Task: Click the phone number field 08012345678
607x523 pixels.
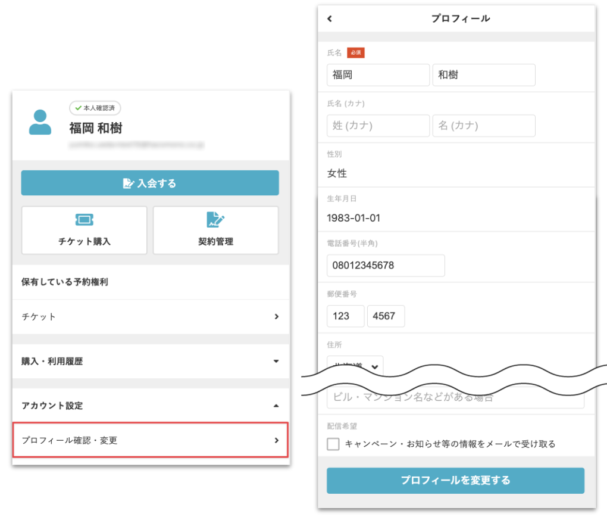Action: coord(386,266)
